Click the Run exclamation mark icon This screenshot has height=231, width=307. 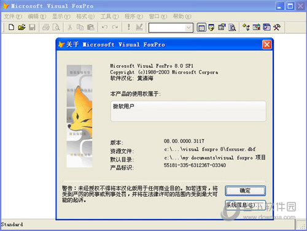pos(129,27)
